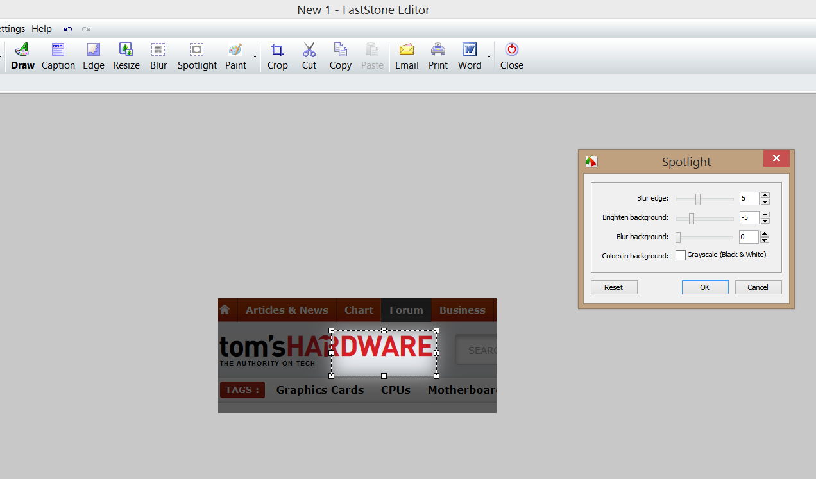Viewport: 816px width, 479px height.
Task: Cancel the Spotlight dialog
Action: (758, 287)
